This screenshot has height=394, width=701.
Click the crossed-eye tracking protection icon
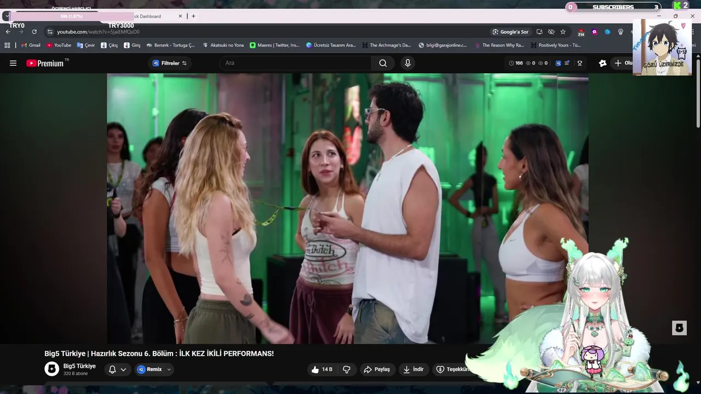point(551,32)
